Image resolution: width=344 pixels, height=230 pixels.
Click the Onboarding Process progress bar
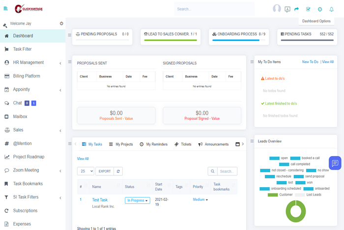pos(239,40)
